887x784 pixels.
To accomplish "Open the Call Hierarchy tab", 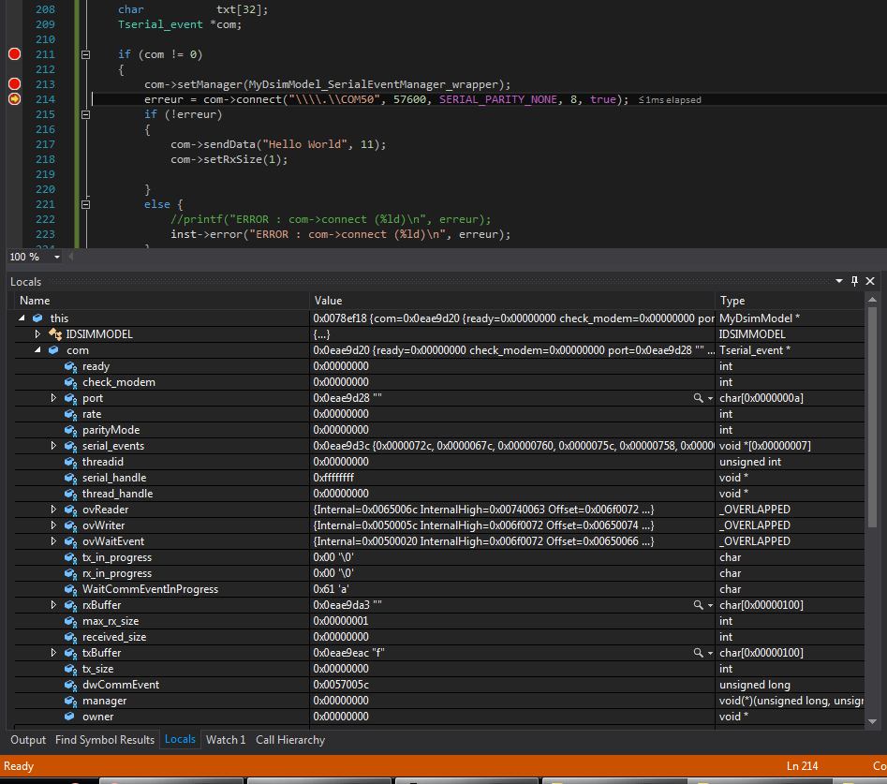I will coord(290,740).
